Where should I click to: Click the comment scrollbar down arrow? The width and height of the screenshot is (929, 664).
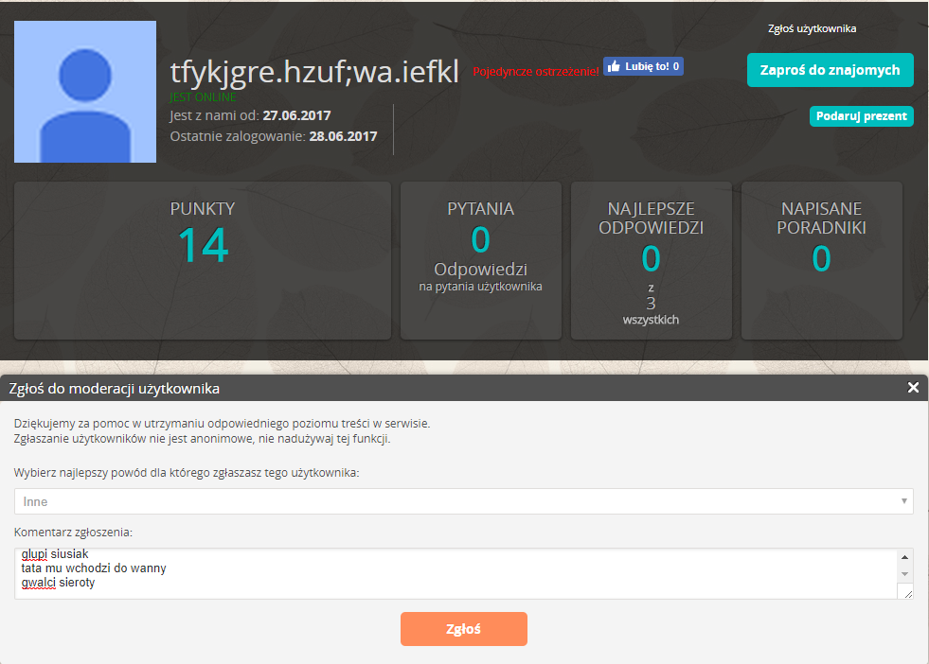pyautogui.click(x=905, y=574)
